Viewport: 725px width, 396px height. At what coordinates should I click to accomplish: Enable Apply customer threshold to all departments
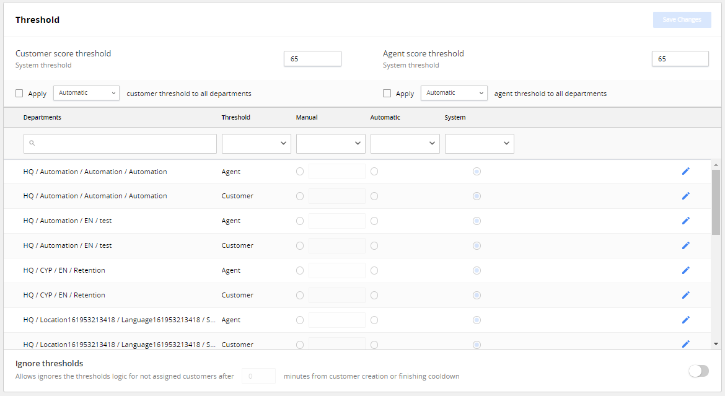18,93
